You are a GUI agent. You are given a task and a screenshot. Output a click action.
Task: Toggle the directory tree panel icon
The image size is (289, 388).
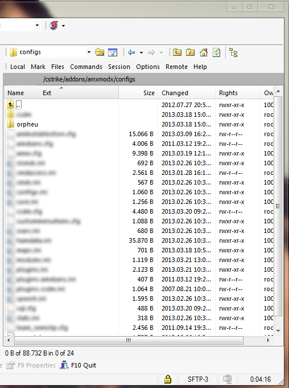(x=233, y=52)
